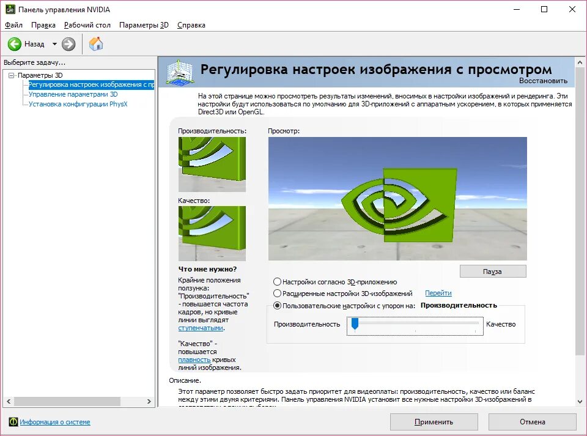Select Регулировка настроек изображения tree item
The height and width of the screenshot is (436, 587).
click(x=91, y=84)
